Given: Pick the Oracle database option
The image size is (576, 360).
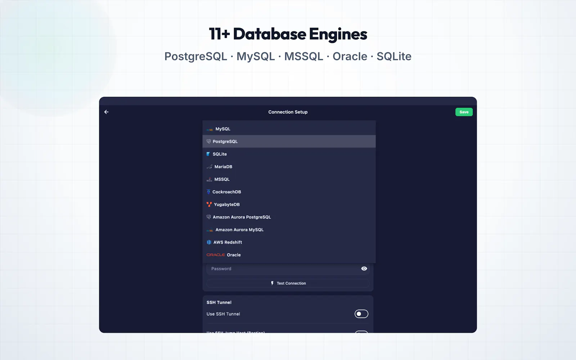Looking at the screenshot, I should click(289, 255).
